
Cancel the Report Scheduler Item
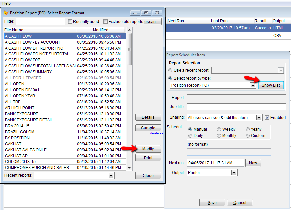[240, 203]
